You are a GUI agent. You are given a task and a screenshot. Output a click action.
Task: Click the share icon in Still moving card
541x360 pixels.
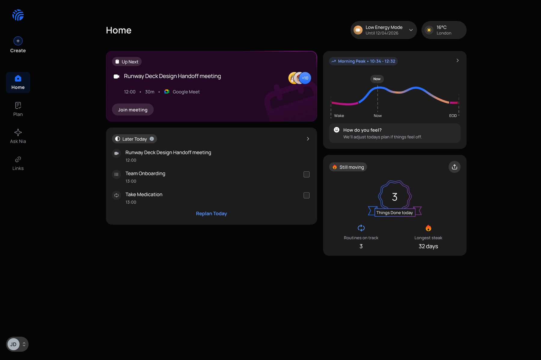(x=454, y=167)
